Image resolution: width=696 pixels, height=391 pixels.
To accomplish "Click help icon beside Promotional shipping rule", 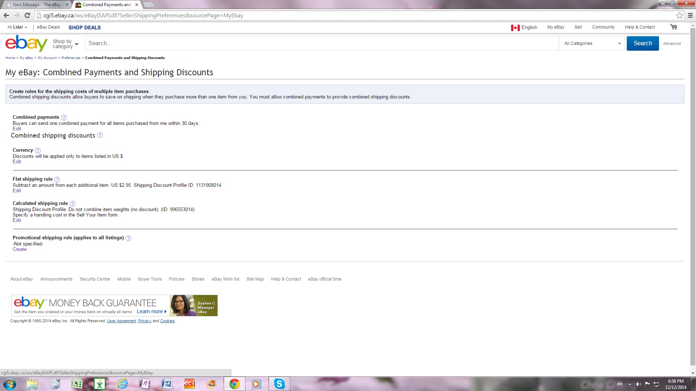I will click(128, 238).
